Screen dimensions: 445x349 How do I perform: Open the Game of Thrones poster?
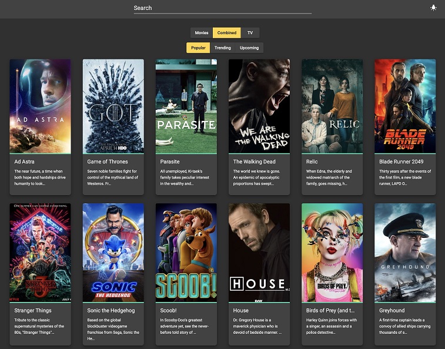point(113,106)
